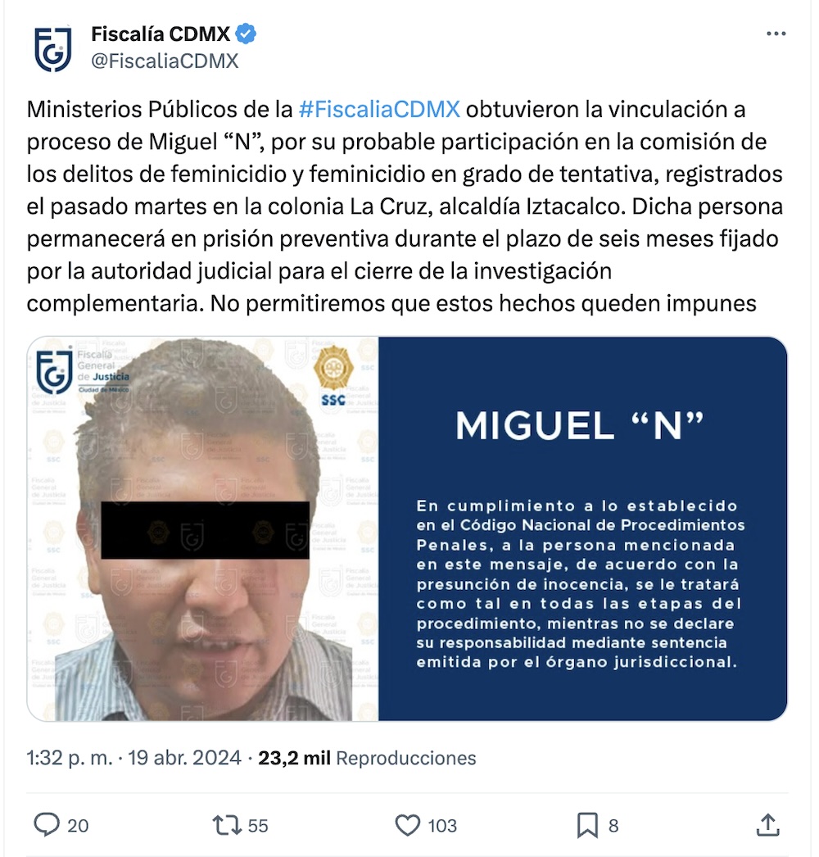Open the Miguel "N" attached image
The height and width of the screenshot is (857, 819).
(x=407, y=528)
